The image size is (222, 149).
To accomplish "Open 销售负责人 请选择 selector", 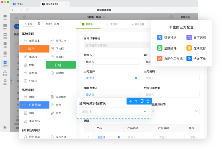I will click(112, 94).
